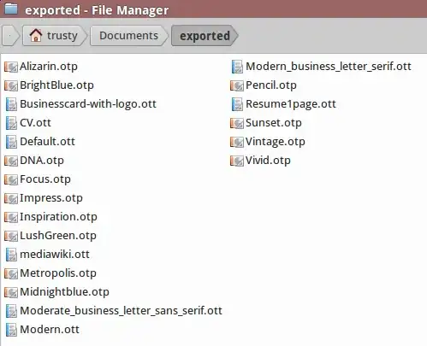Screen dimensions: 427x346
Task: Click the Focus.otp file name
Action: click(x=45, y=179)
